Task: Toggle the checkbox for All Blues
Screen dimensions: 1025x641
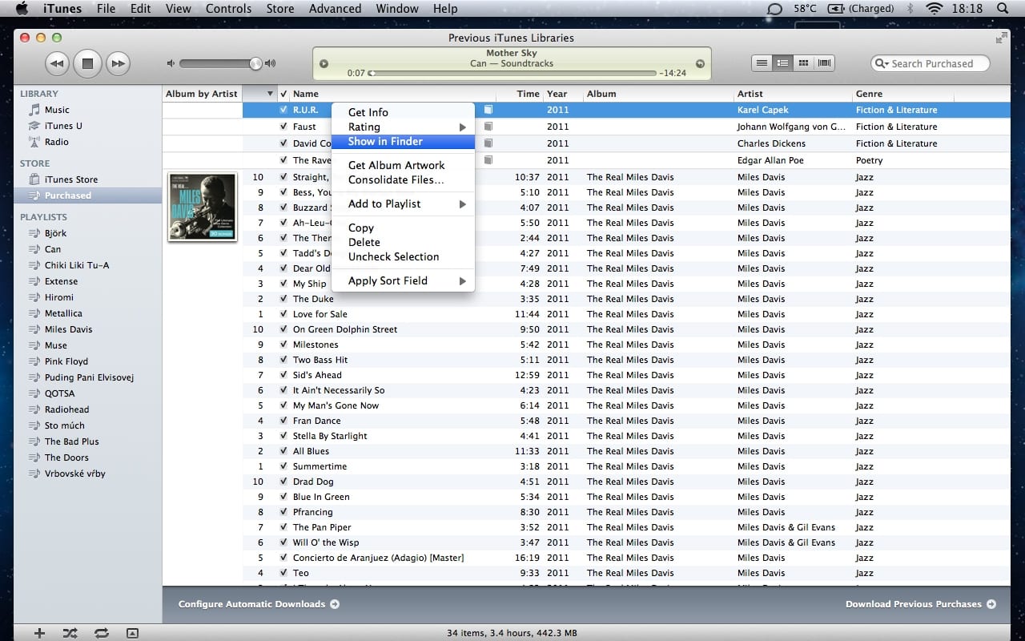Action: [x=283, y=451]
